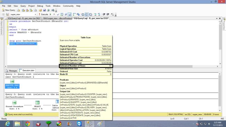Open the Query menu
Image resolution: width=226 pixels, height=127 pixels.
(23, 6)
